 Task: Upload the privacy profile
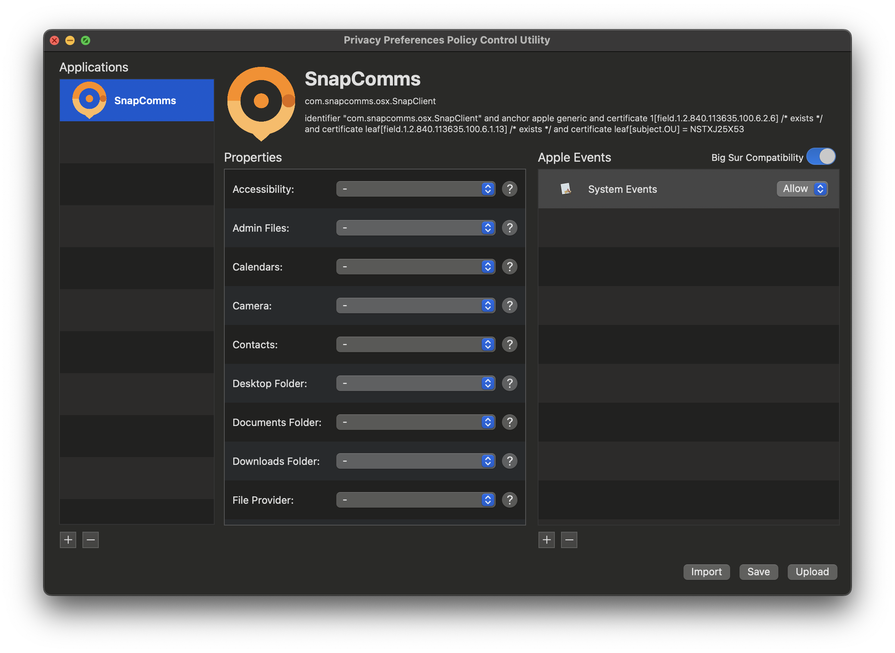pos(811,572)
